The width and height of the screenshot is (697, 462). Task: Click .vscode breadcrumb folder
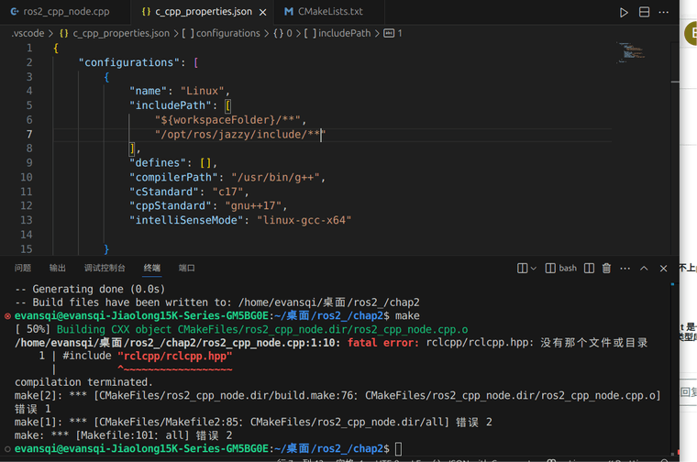pyautogui.click(x=28, y=33)
